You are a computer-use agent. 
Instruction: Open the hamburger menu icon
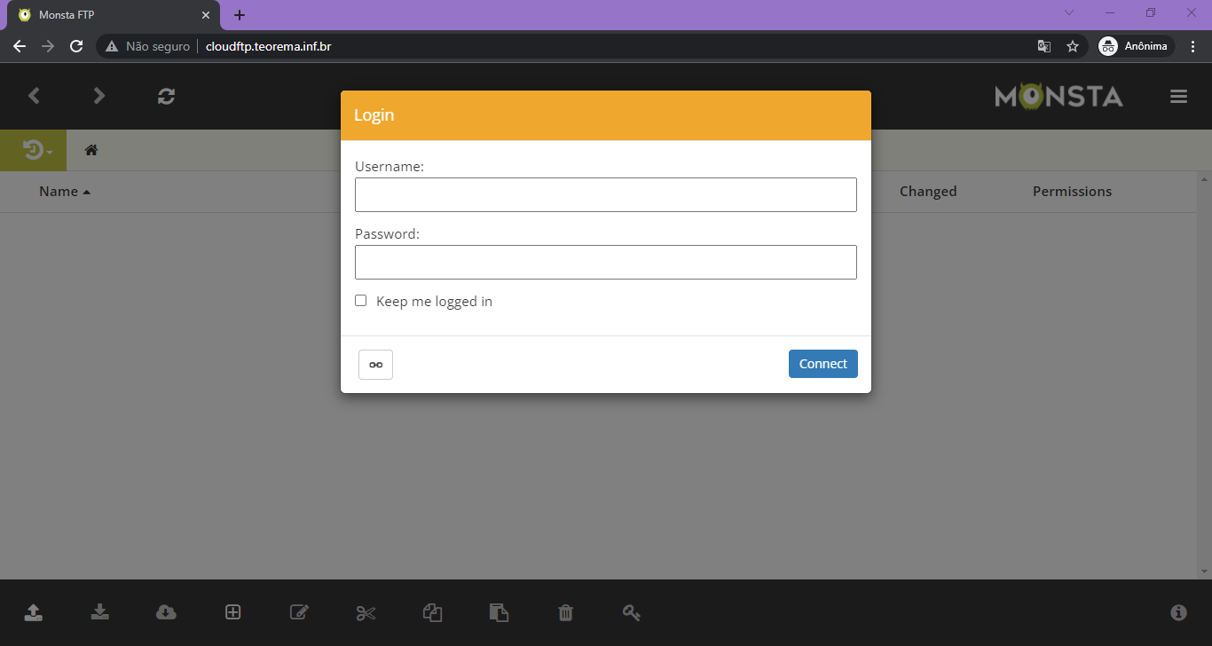click(1178, 97)
